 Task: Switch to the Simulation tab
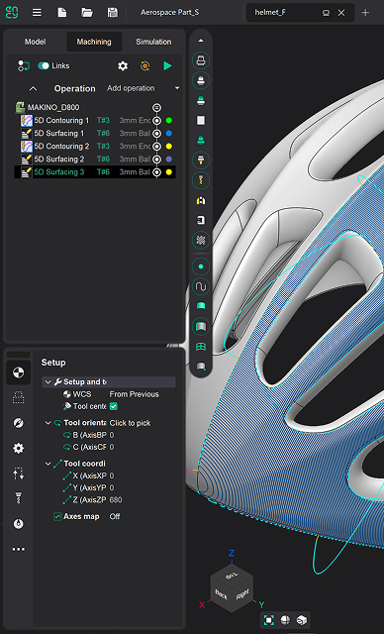(153, 42)
